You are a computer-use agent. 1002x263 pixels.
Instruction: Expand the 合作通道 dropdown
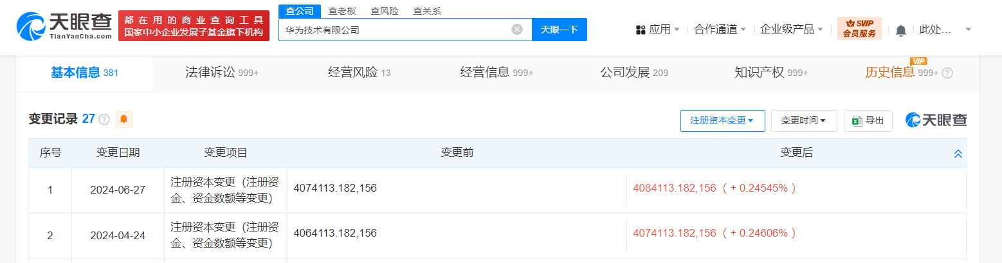click(720, 30)
